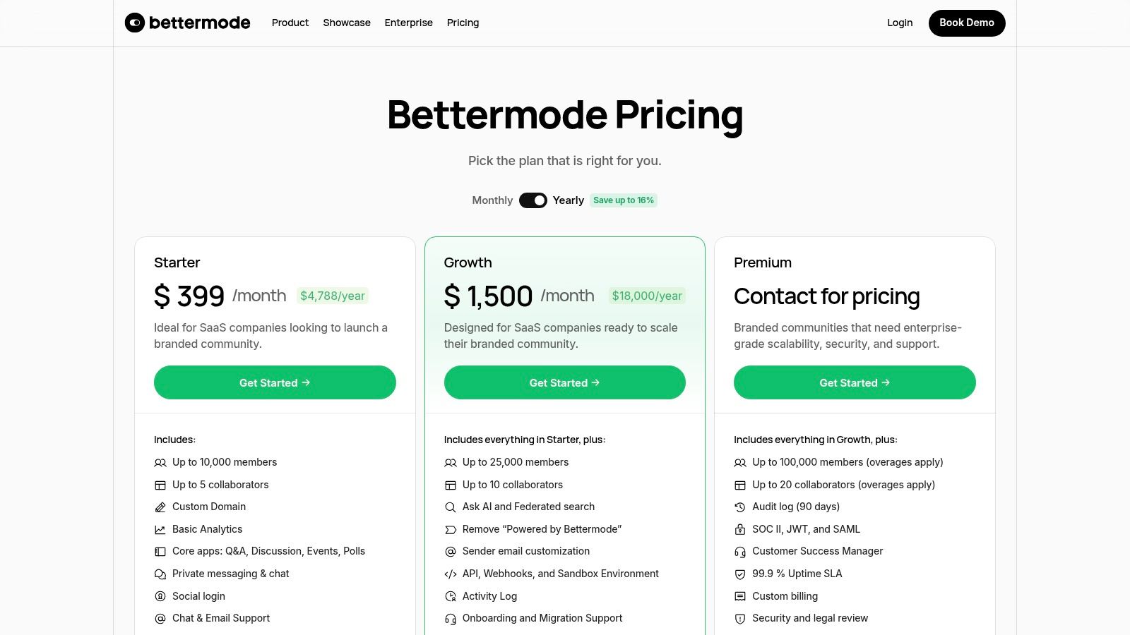Click the magnifier icon next to Ask AI

click(x=450, y=507)
